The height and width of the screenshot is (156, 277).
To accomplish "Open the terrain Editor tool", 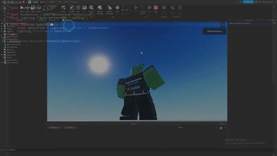I will coord(63,9).
